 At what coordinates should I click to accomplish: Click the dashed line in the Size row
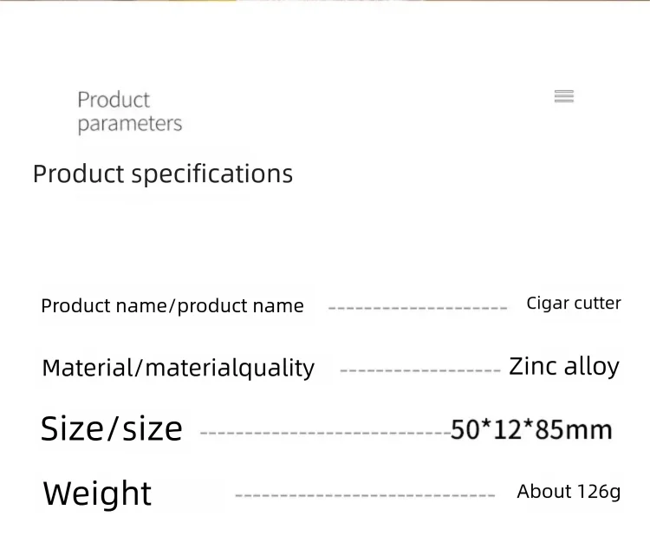point(325,432)
